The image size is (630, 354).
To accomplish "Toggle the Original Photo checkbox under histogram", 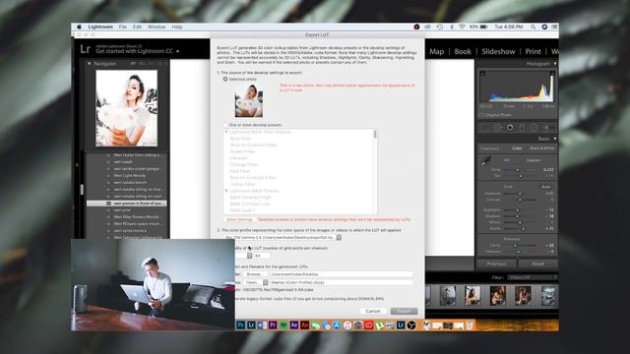I will tap(482, 115).
